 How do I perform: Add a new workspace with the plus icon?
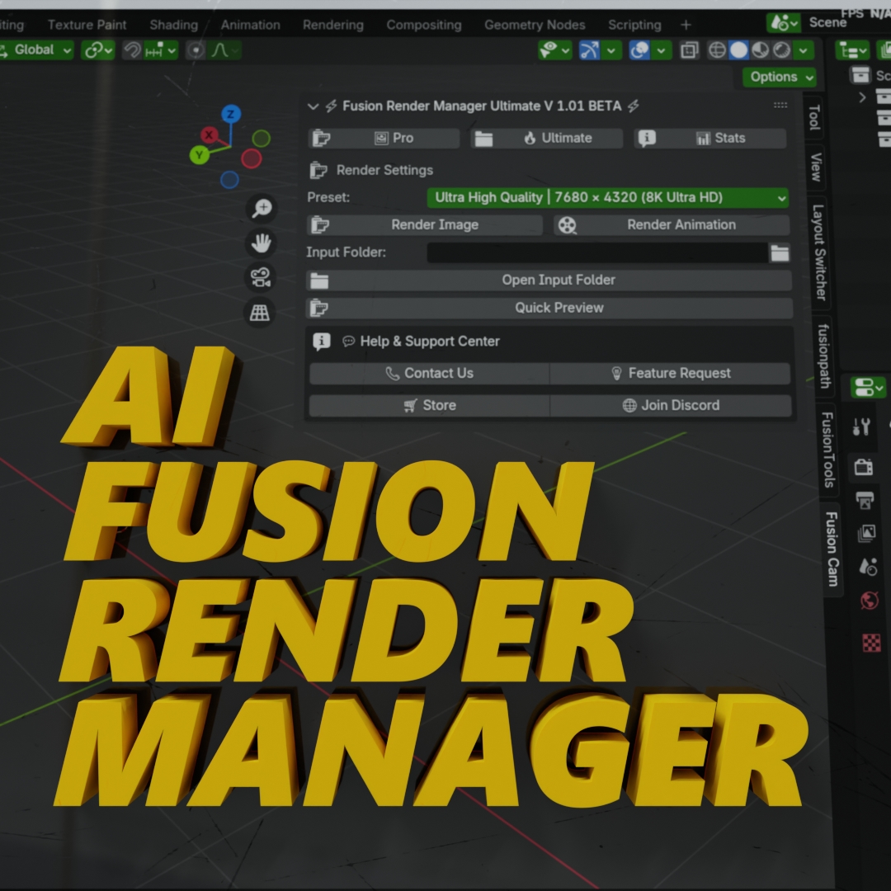686,25
